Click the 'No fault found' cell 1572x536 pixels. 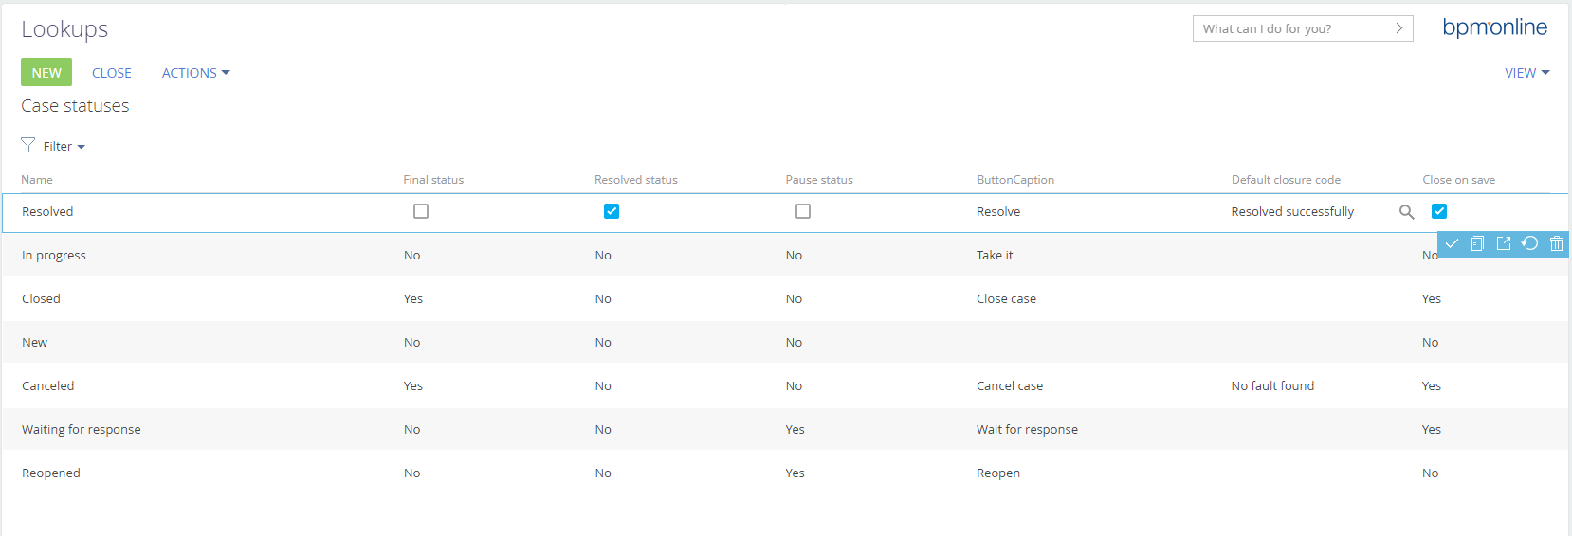pos(1272,386)
